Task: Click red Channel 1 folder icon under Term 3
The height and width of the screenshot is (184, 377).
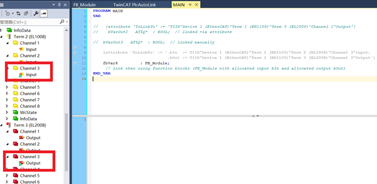Action: [x=15, y=132]
